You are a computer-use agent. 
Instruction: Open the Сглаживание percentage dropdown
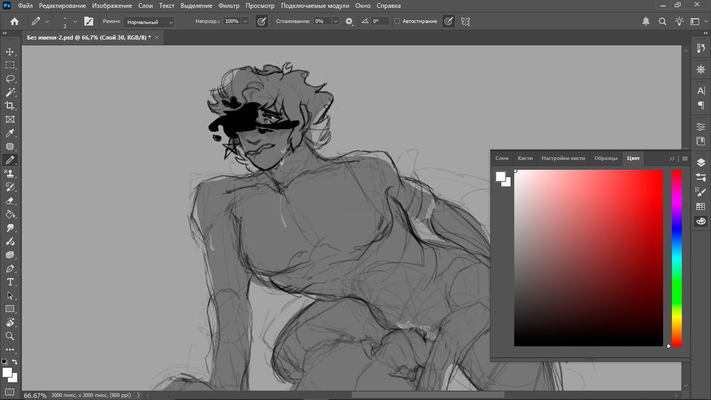click(336, 21)
